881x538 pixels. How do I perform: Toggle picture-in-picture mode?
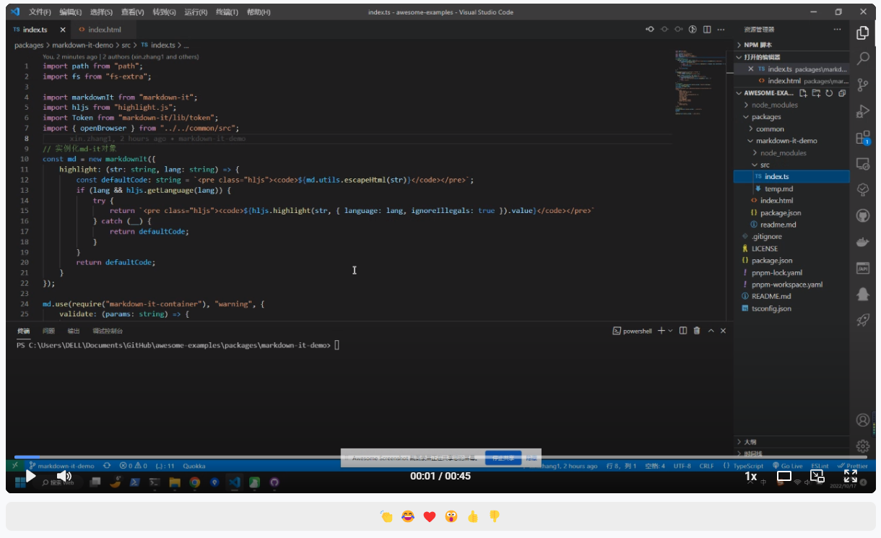tap(817, 476)
